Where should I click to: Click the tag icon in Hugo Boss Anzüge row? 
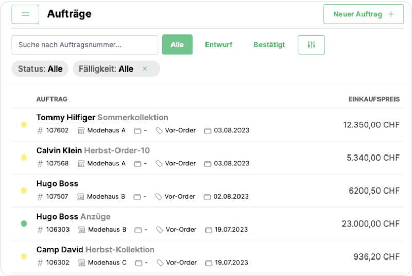coord(160,230)
